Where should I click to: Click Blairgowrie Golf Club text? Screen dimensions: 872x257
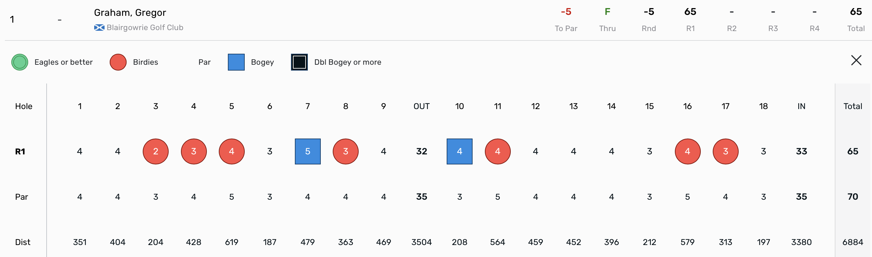(x=145, y=28)
